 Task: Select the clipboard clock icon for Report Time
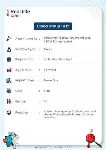coord(9,80)
